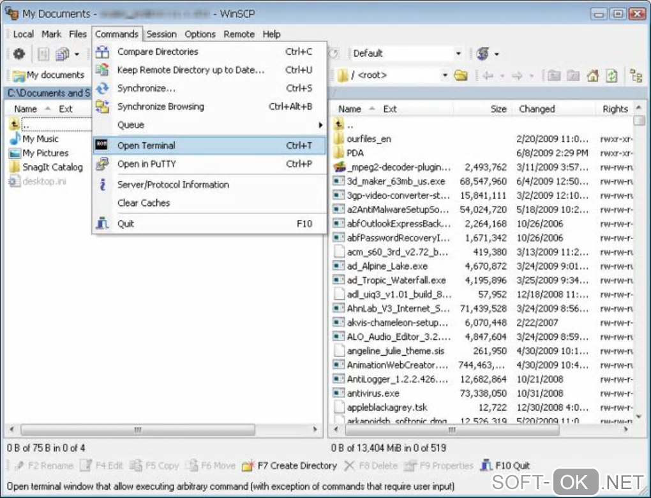Viewport: 651px width, 498px height.
Task: Click the local panel horizontal scrollbar
Action: pyautogui.click(x=138, y=430)
